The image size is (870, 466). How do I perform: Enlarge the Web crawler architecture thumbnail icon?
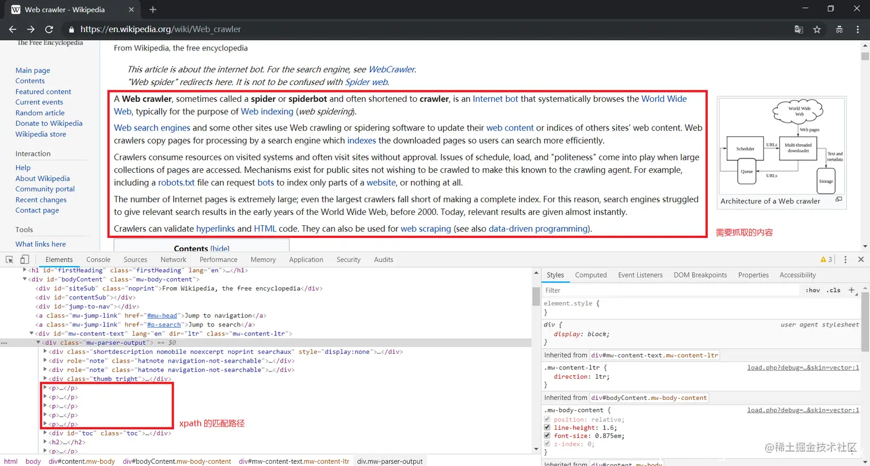pos(838,199)
